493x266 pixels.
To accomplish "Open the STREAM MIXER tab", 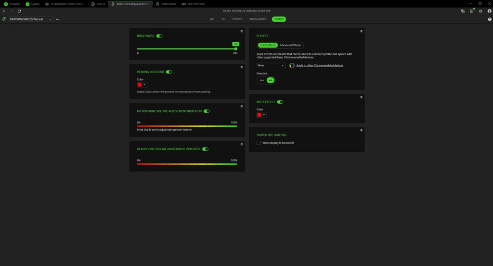I will coord(258,19).
